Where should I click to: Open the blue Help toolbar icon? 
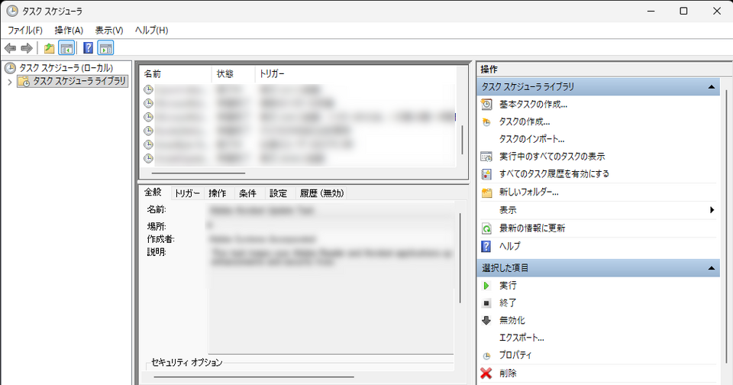coord(88,47)
